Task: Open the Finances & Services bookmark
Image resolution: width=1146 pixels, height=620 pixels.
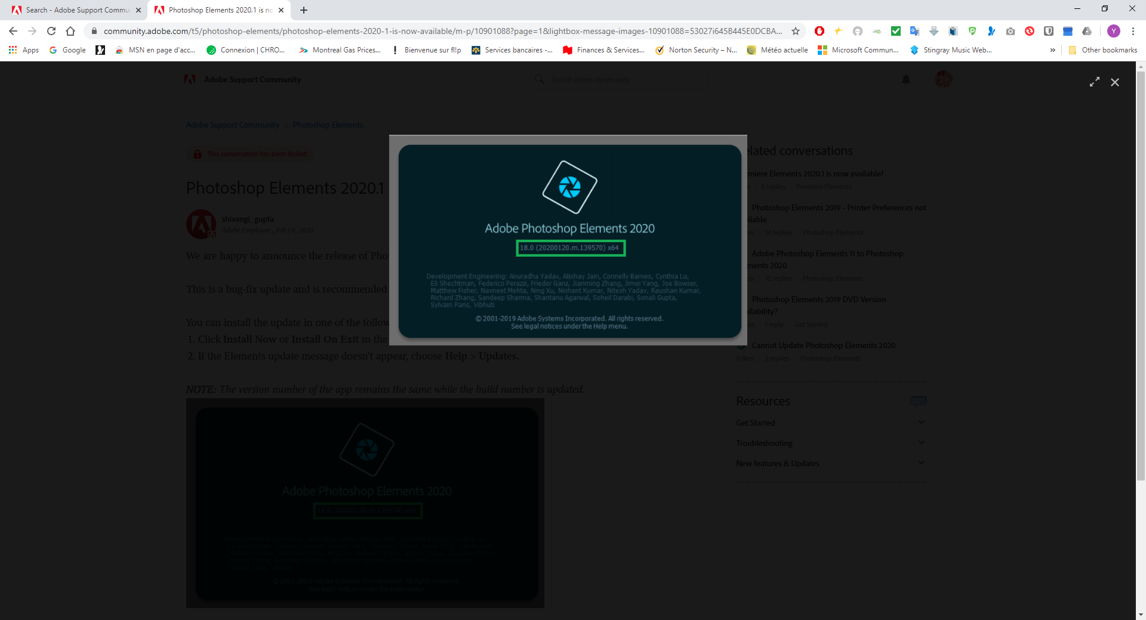Action: pos(604,50)
